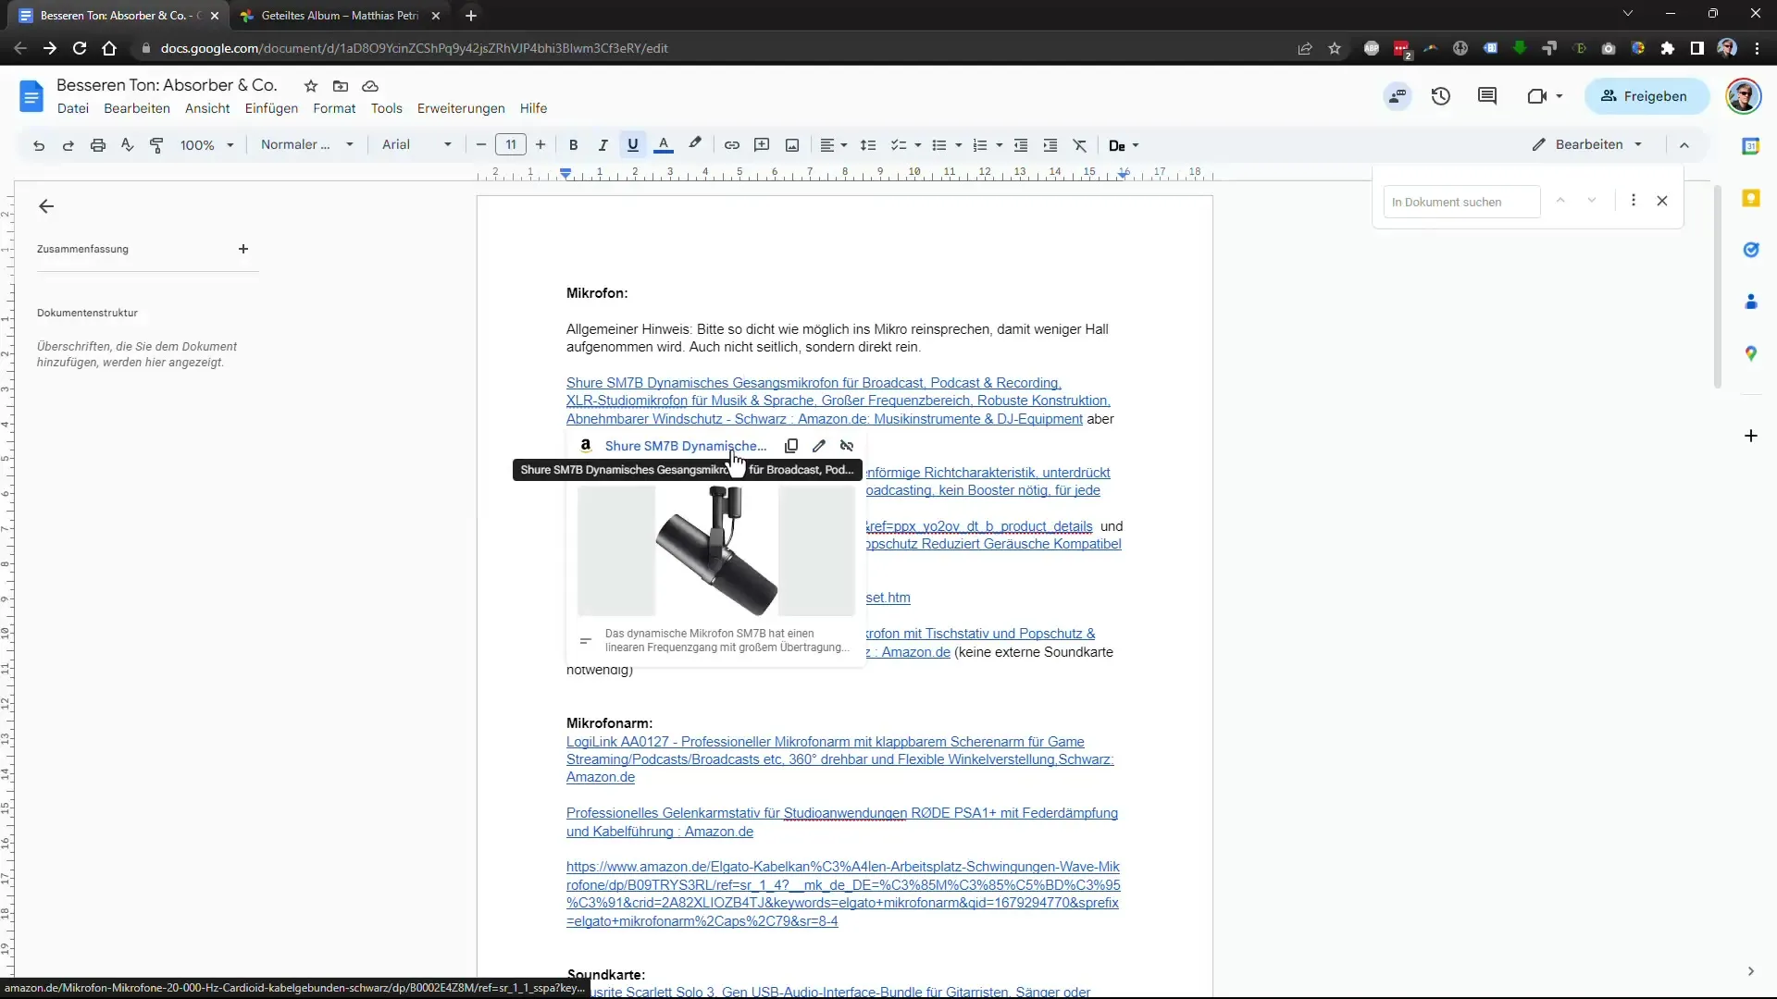Click the text highlight color icon
1777x999 pixels.
tap(694, 145)
